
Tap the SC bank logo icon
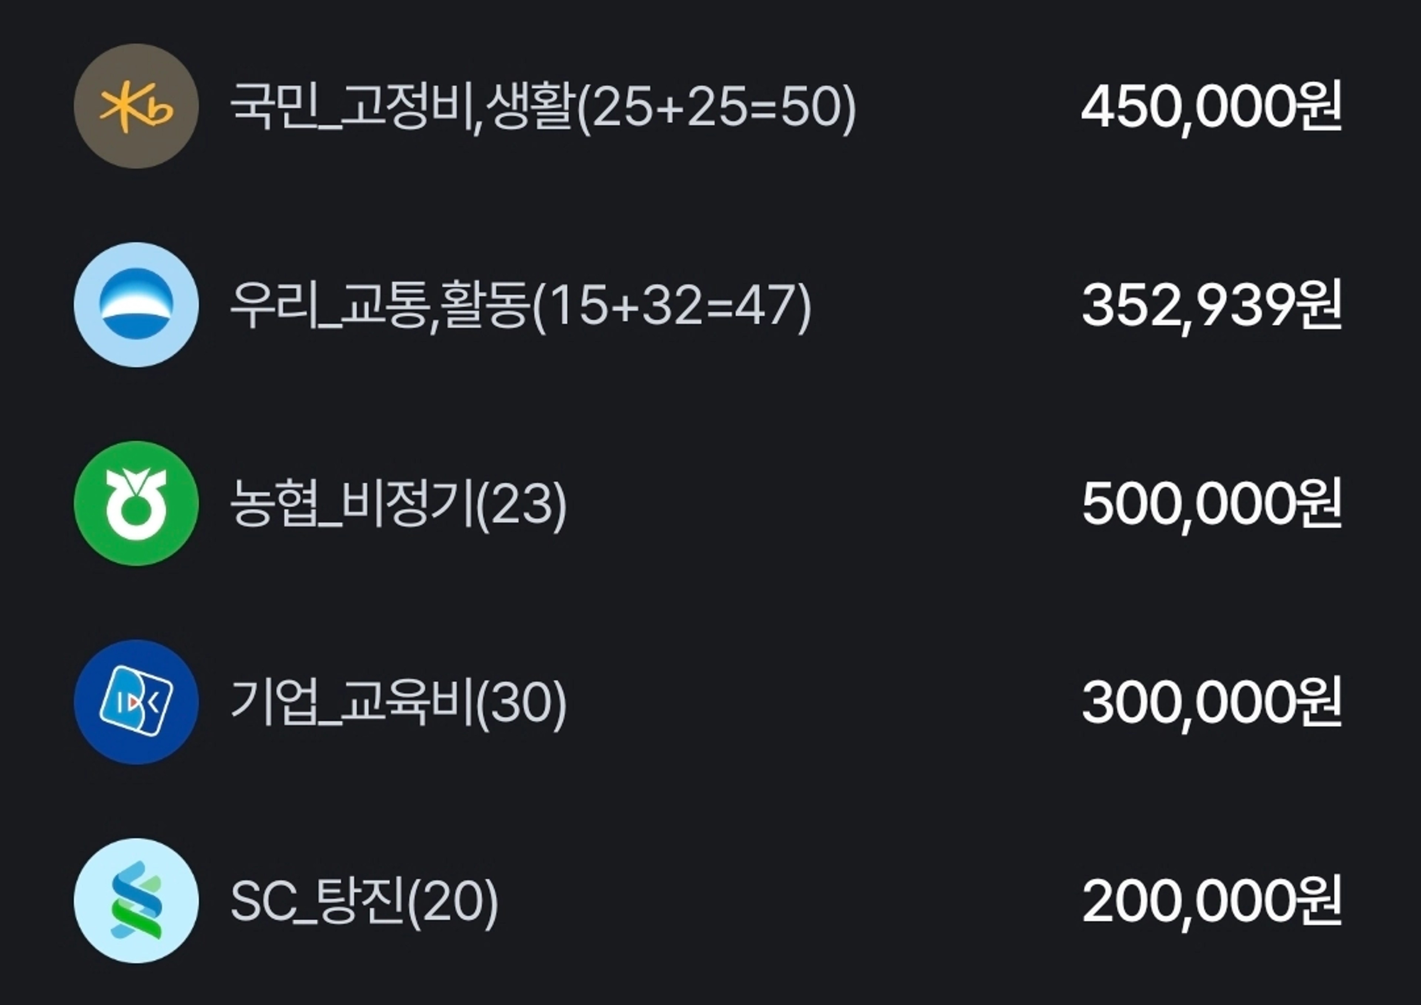coord(136,900)
